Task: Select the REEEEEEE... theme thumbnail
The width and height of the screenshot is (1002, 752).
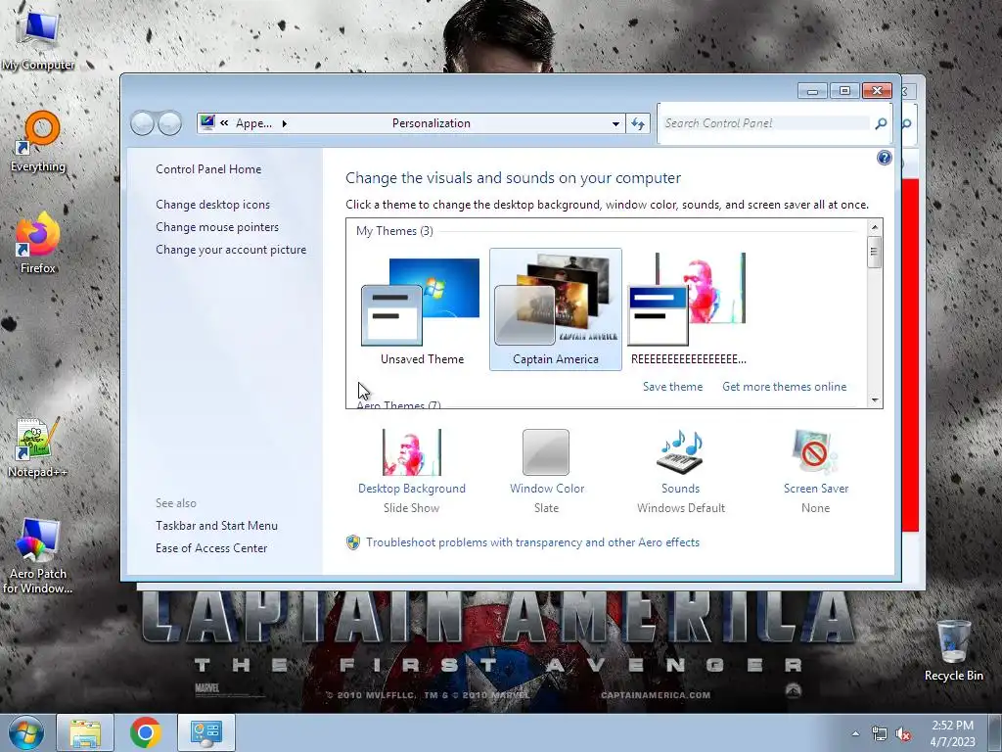Action: [688, 309]
